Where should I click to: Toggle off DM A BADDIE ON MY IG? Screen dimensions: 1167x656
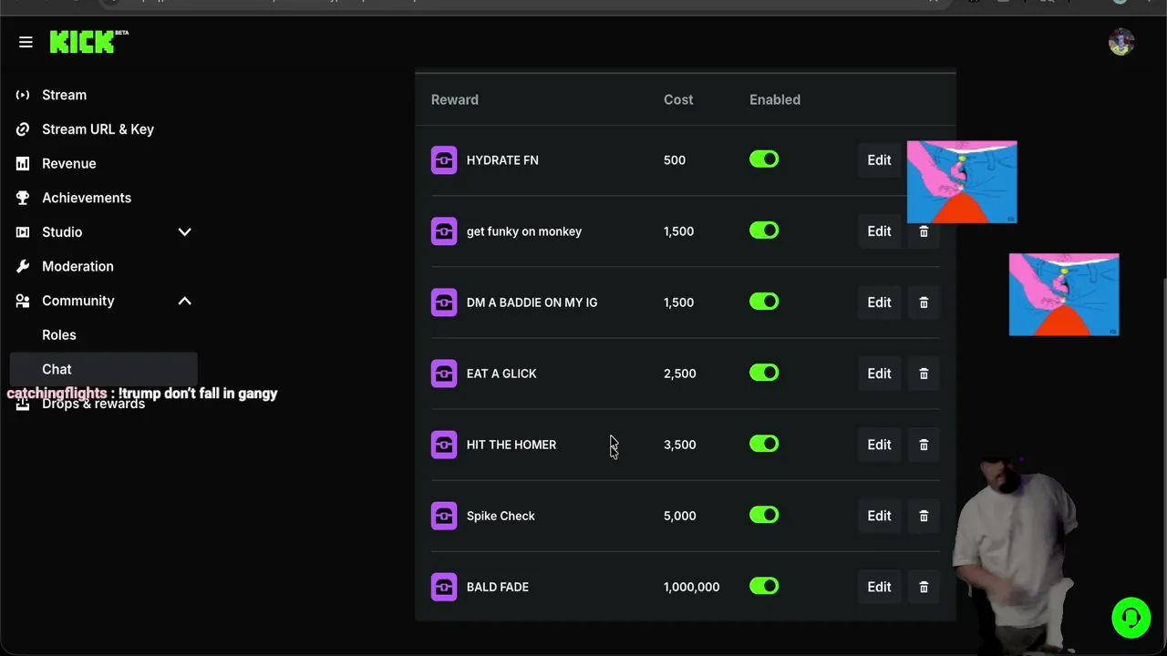tap(764, 302)
